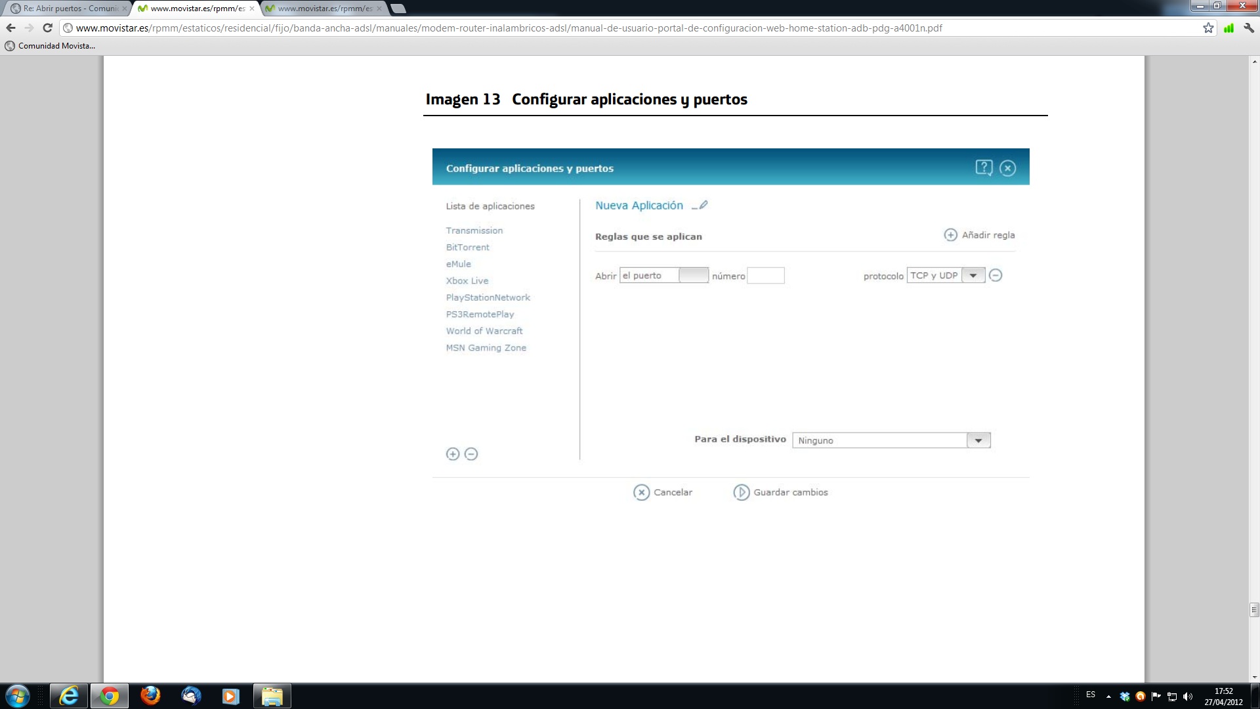
Task: Select Transmission in the application list
Action: (x=474, y=230)
